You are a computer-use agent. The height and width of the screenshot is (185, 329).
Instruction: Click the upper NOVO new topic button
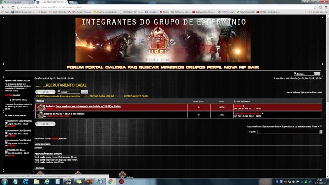click(45, 92)
